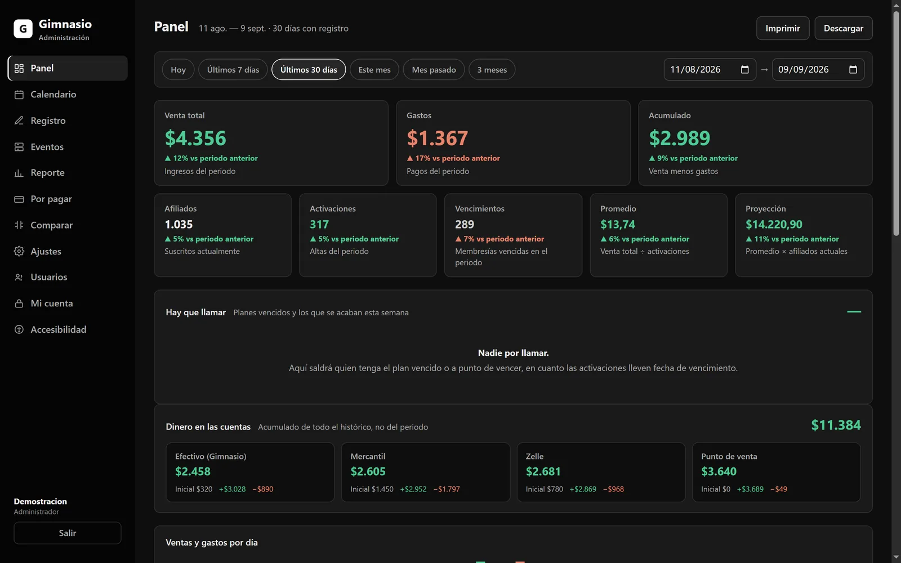Click the scrollbar down arrow
901x563 pixels.
click(x=896, y=558)
